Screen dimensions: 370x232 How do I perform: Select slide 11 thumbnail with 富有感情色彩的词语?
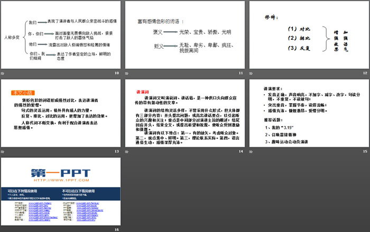[185, 35]
